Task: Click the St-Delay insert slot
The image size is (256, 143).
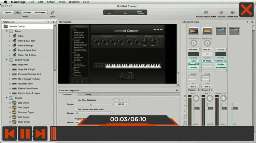Action: 207,61
